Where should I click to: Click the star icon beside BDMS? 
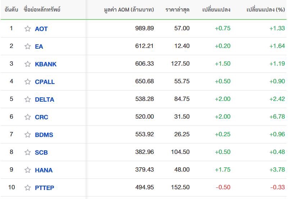click(x=28, y=135)
